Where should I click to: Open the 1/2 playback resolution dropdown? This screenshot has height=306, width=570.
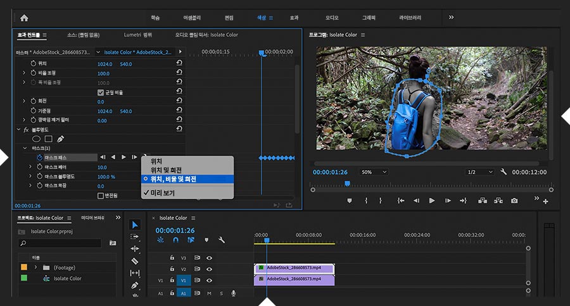point(480,172)
